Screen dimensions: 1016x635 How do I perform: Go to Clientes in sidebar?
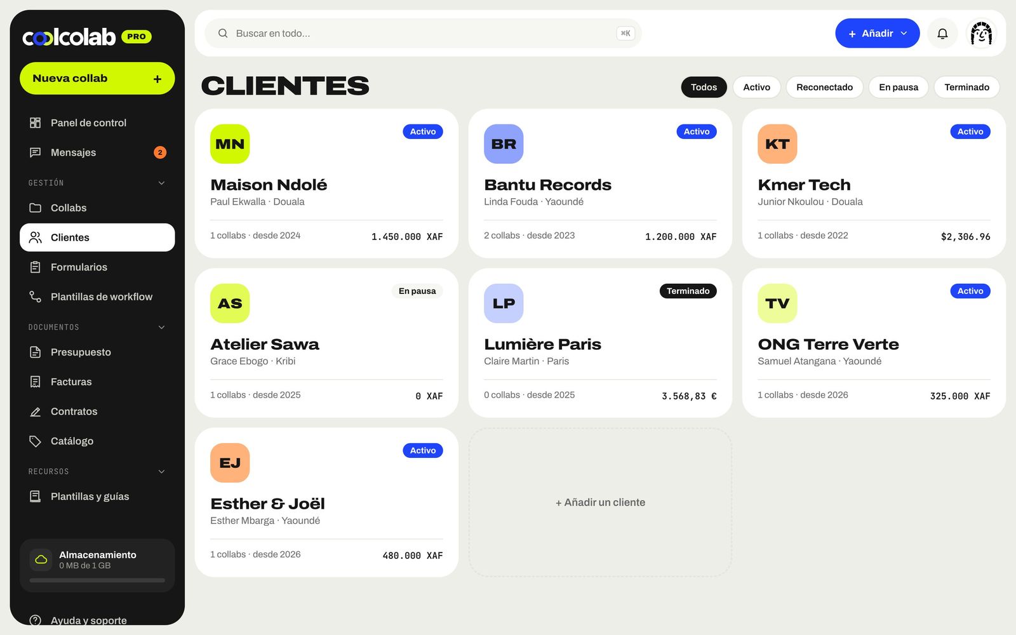tap(97, 237)
